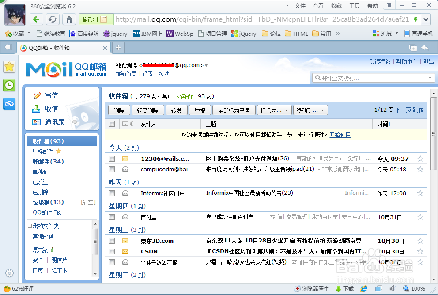Expand the account name dropdown arrow
This screenshot has width=438, height=295.
click(206, 64)
